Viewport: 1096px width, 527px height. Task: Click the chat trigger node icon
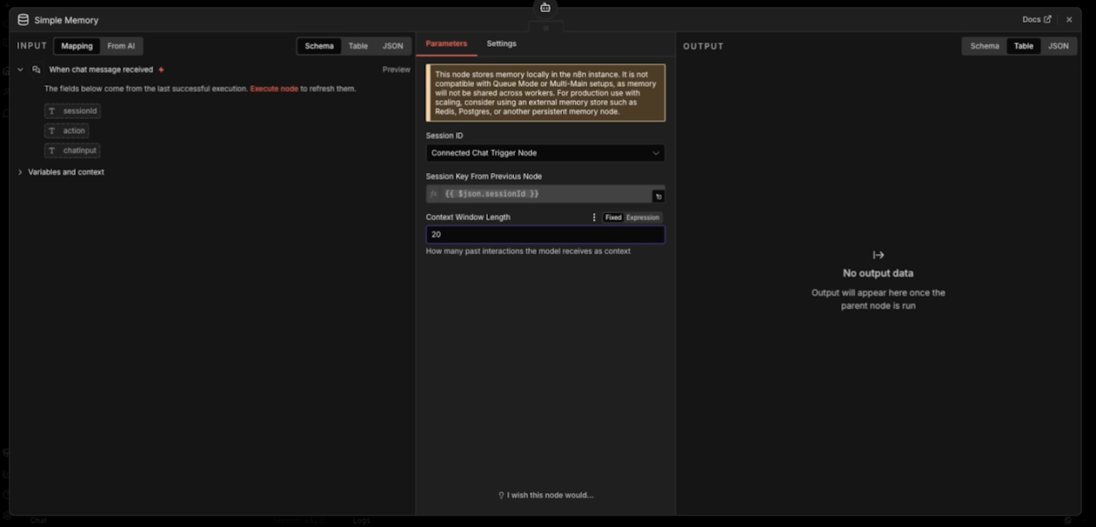click(x=37, y=70)
